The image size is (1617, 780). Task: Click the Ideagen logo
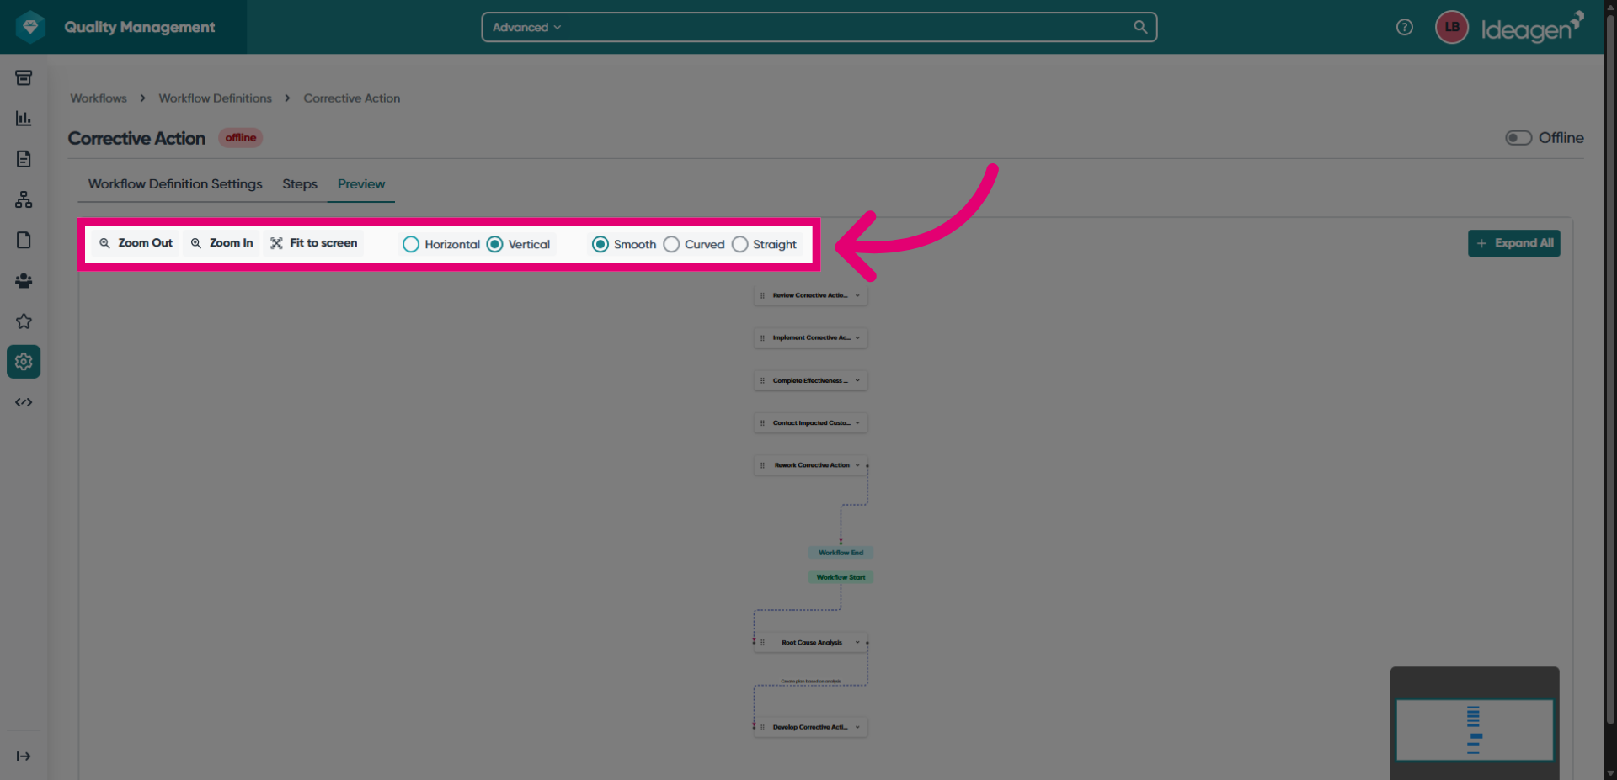click(x=1532, y=27)
